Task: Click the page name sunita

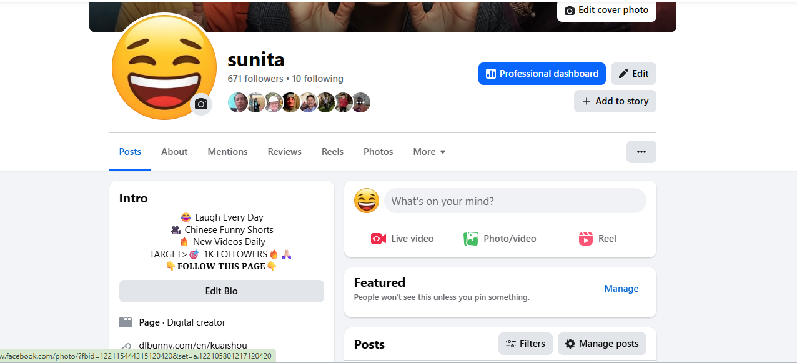Action: [256, 59]
